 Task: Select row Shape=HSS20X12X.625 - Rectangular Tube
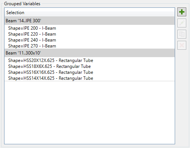[89, 60]
